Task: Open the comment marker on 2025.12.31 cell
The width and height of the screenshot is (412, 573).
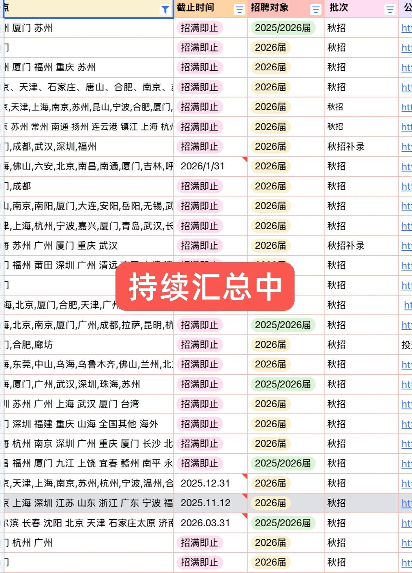Action: coord(245,475)
